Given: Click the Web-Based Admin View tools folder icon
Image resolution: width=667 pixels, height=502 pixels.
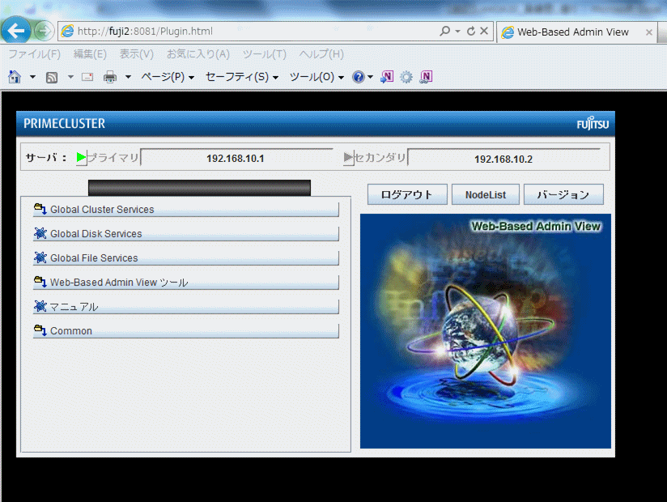Looking at the screenshot, I should (x=40, y=282).
